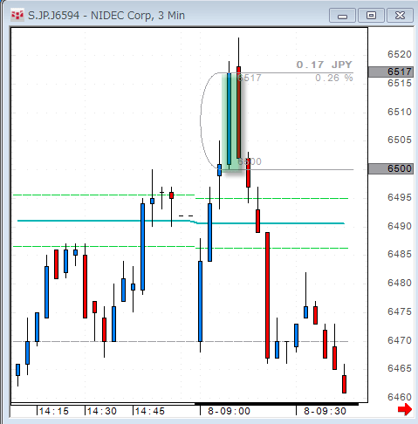Image resolution: width=418 pixels, height=424 pixels.
Task: Click the 6520 price scale label
Action: point(400,54)
